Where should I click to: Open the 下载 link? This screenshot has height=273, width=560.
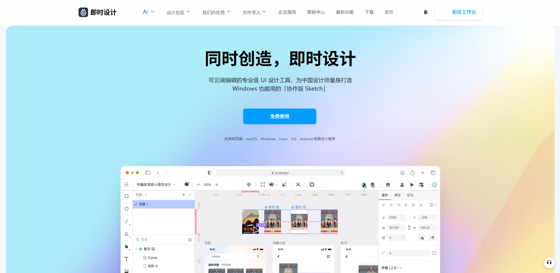[x=369, y=12]
